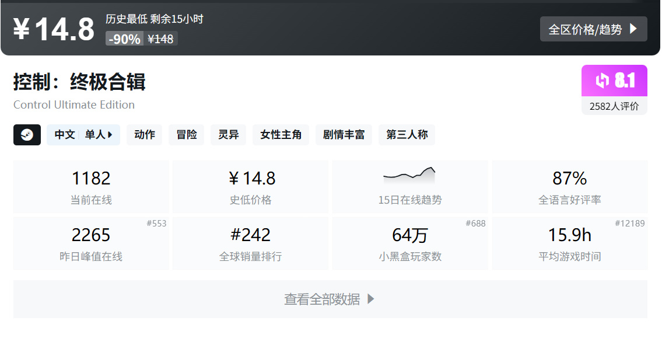Select the 第三人称 tag
Viewport: 662px width, 338px height.
pyautogui.click(x=407, y=135)
